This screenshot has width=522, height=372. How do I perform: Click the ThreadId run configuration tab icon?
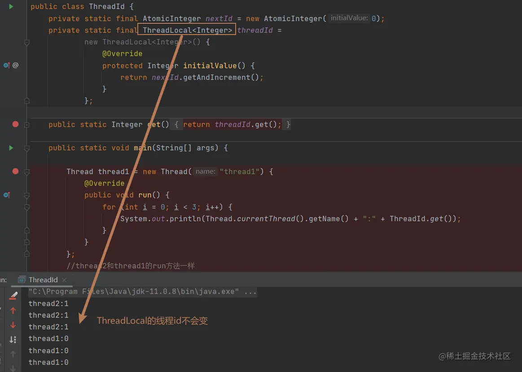pyautogui.click(x=22, y=280)
